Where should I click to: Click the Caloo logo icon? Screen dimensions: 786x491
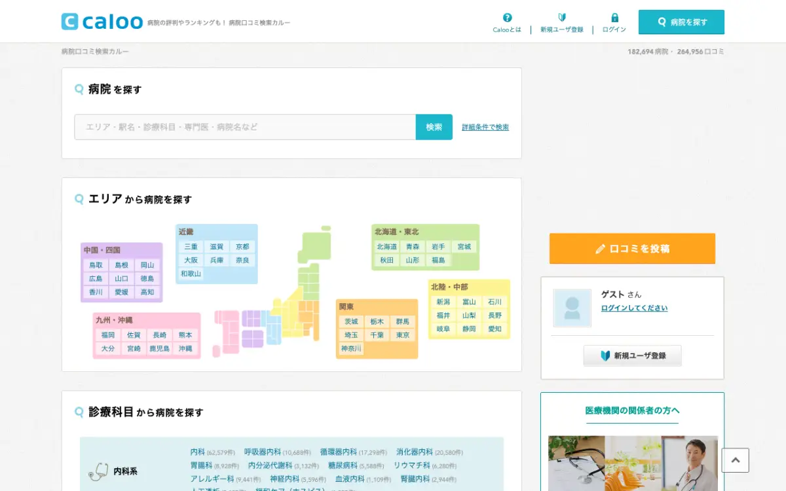(70, 22)
